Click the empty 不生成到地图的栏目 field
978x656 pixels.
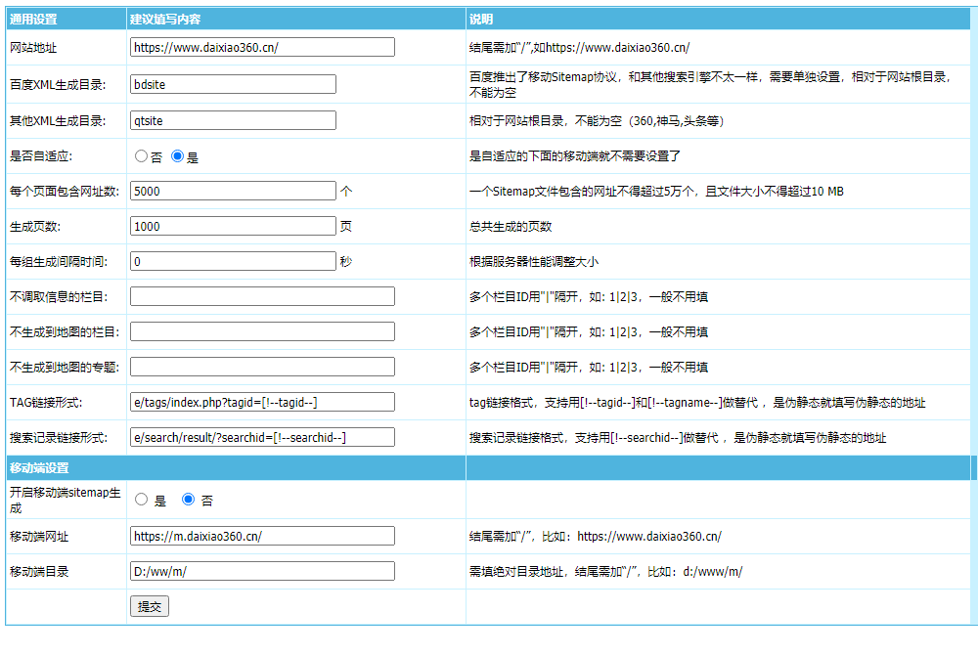[262, 331]
